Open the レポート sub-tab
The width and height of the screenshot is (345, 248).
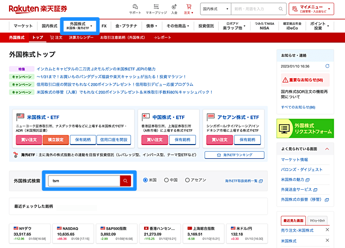[x=162, y=38]
